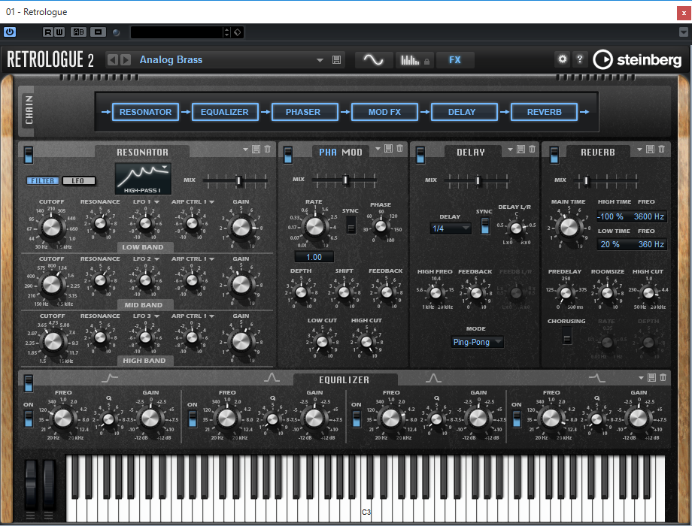Toggle the first EQ band ON switch
Viewport: 692px width, 526px height.
pos(29,419)
